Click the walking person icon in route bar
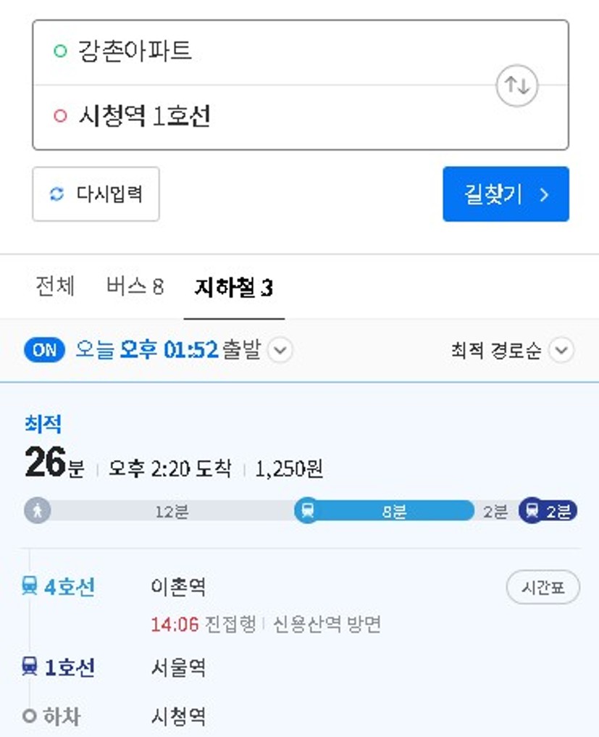Viewport: 599px width, 737px height. click(38, 510)
